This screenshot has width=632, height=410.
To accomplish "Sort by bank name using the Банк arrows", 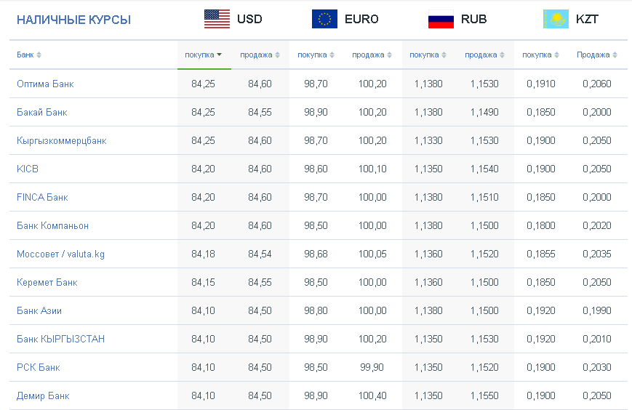I will pyautogui.click(x=39, y=55).
